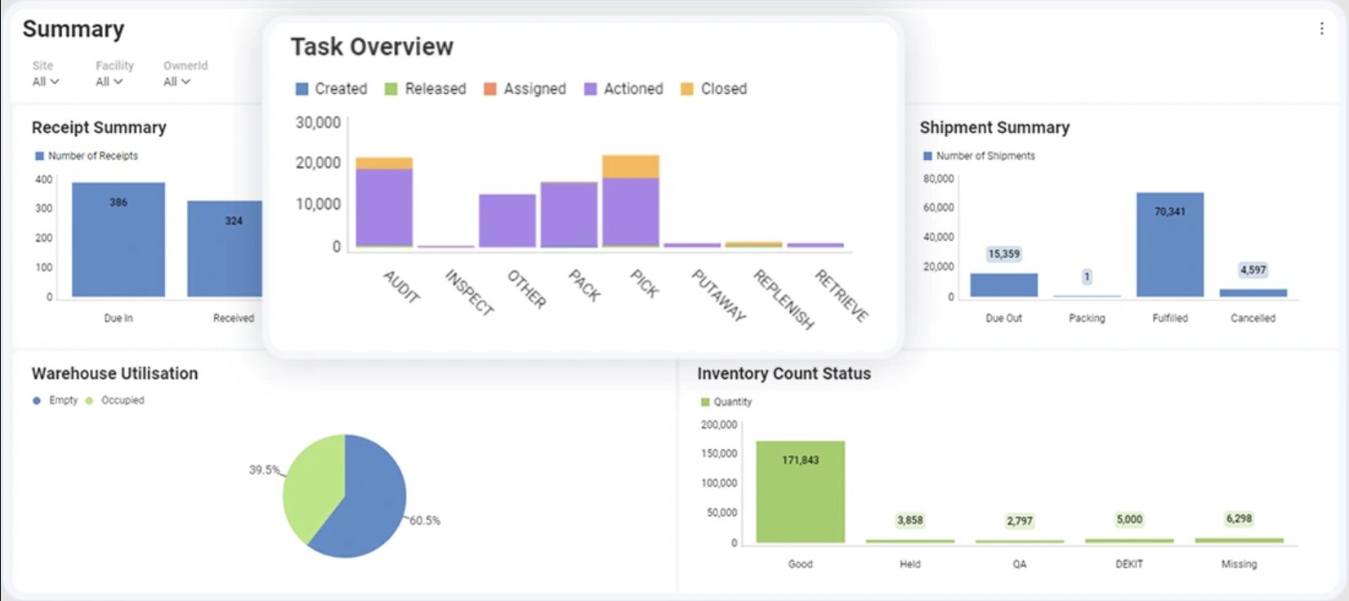
Task: Toggle the Occupied legend item
Action: click(114, 400)
